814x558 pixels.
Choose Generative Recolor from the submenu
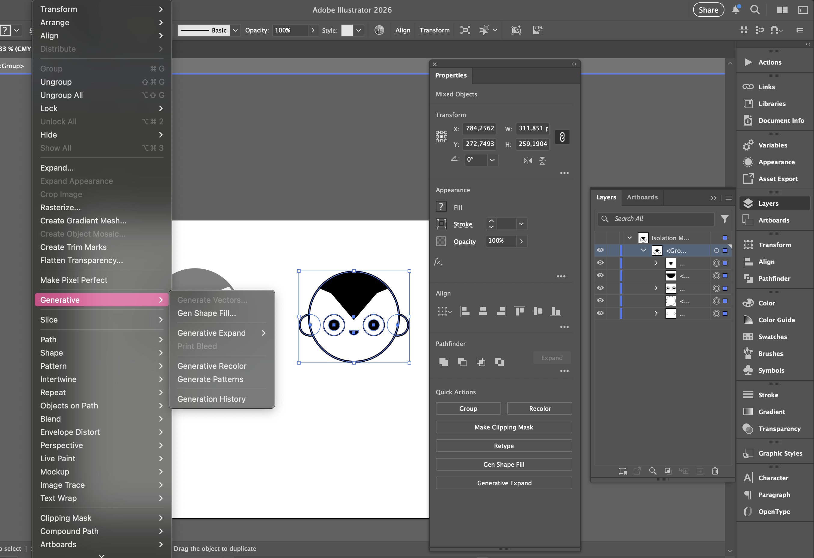[212, 365]
